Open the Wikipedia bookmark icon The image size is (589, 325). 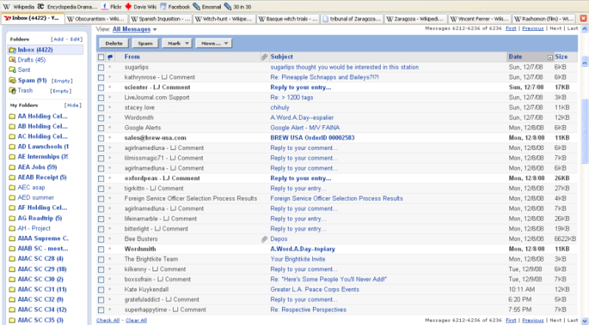point(7,7)
